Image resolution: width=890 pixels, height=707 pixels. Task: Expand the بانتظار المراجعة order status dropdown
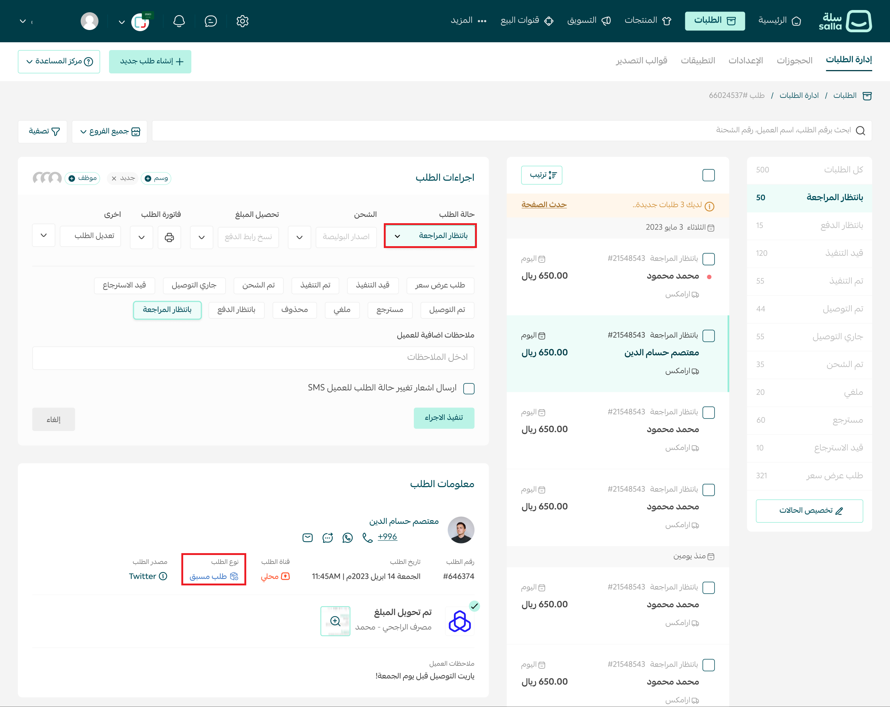click(x=430, y=236)
